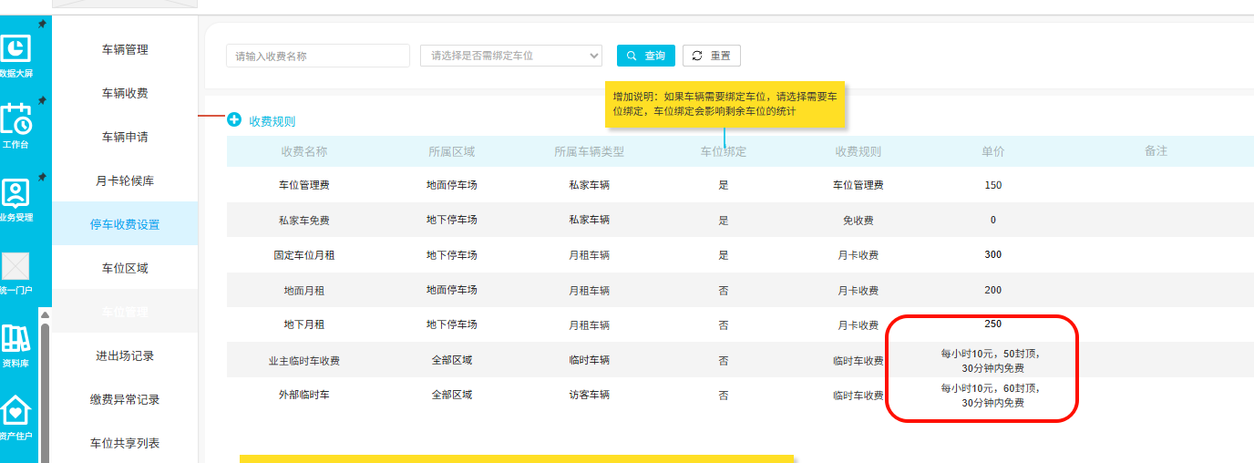Click the 收费名称 column header

[304, 151]
